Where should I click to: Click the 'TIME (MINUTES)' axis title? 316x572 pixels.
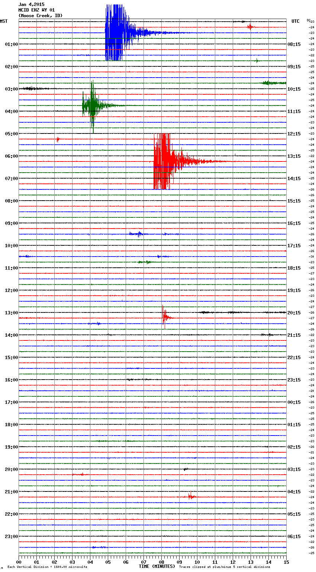pos(157,566)
